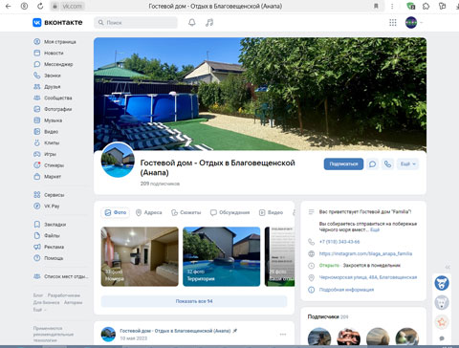Click Подробная информация link
This screenshot has height=348, width=459.
click(x=346, y=290)
